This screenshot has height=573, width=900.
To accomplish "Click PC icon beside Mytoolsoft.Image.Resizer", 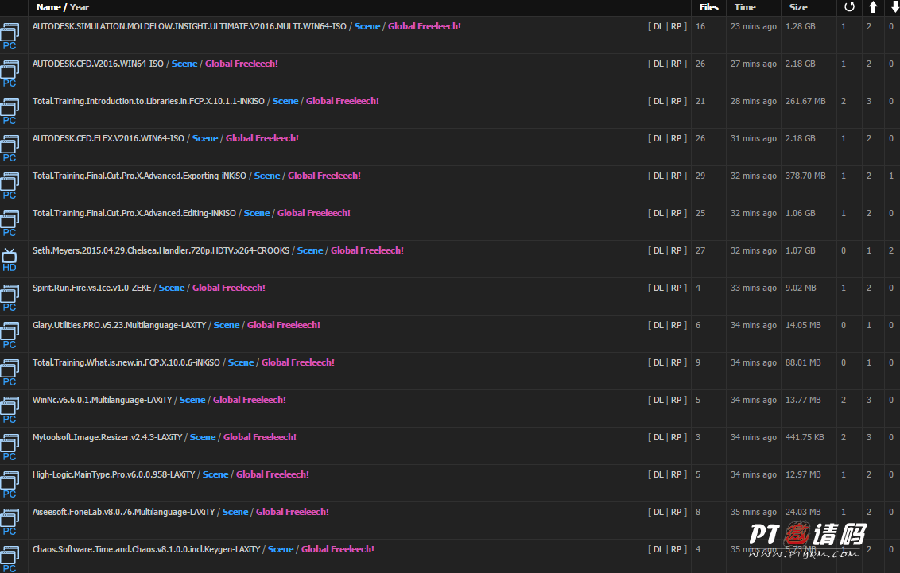I will [x=10, y=447].
